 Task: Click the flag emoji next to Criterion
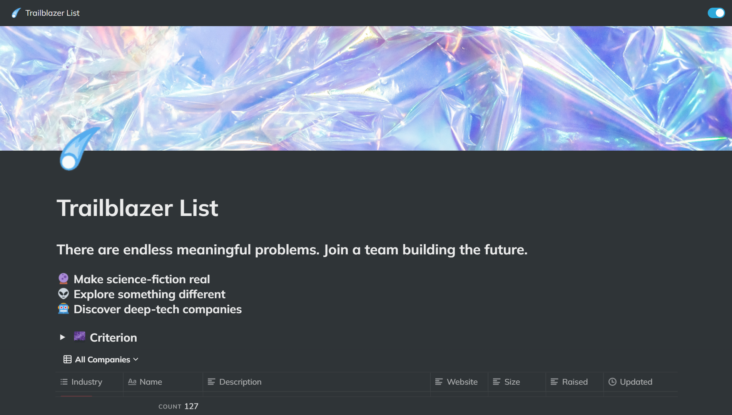point(79,337)
